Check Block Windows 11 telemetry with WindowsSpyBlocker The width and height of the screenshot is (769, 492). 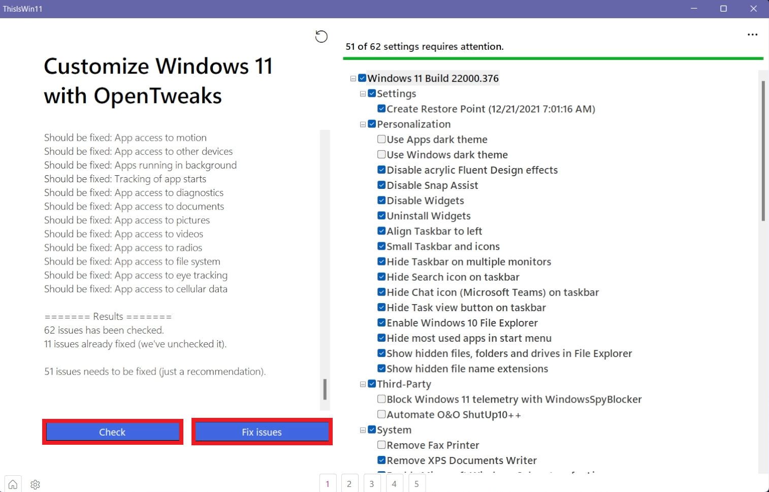(381, 399)
